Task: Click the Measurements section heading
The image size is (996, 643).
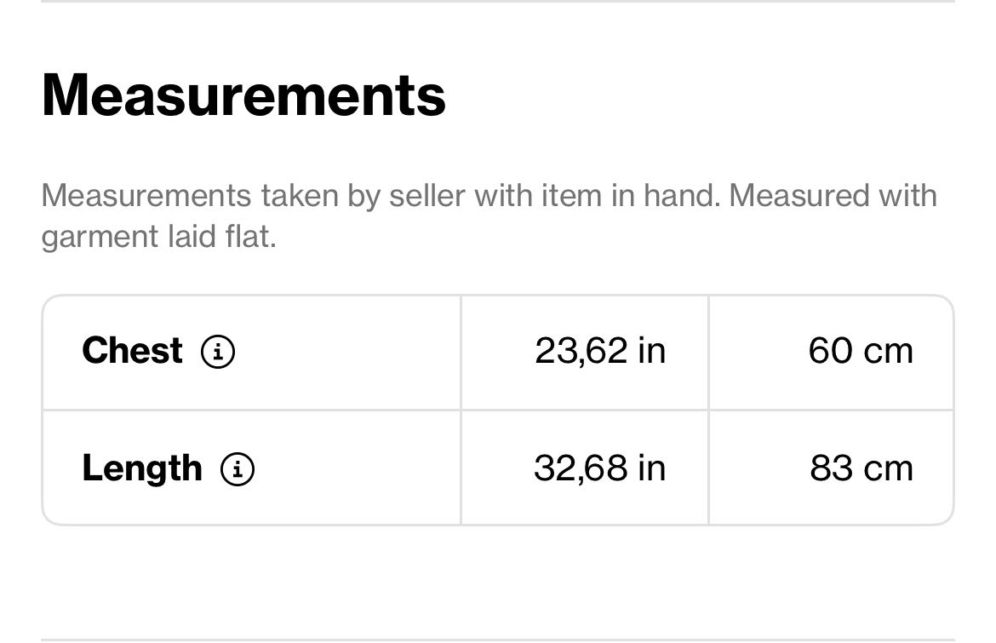Action: (x=243, y=95)
